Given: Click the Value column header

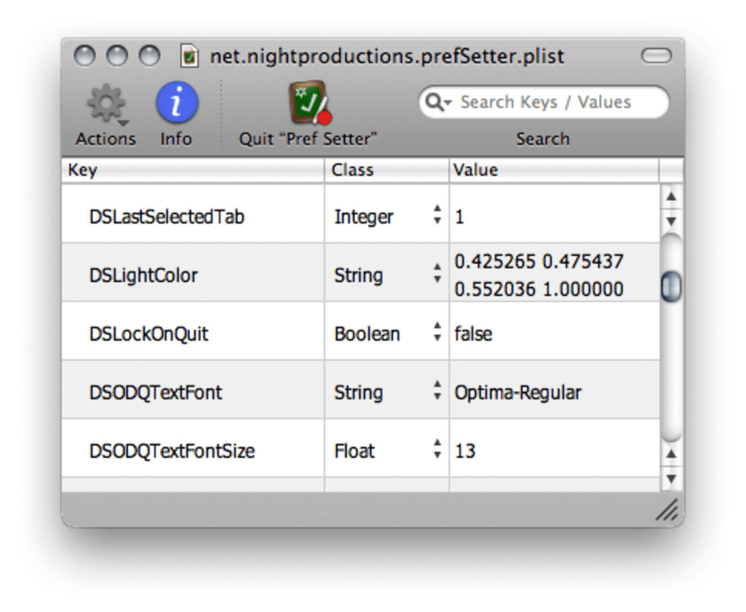Looking at the screenshot, I should point(554,170).
